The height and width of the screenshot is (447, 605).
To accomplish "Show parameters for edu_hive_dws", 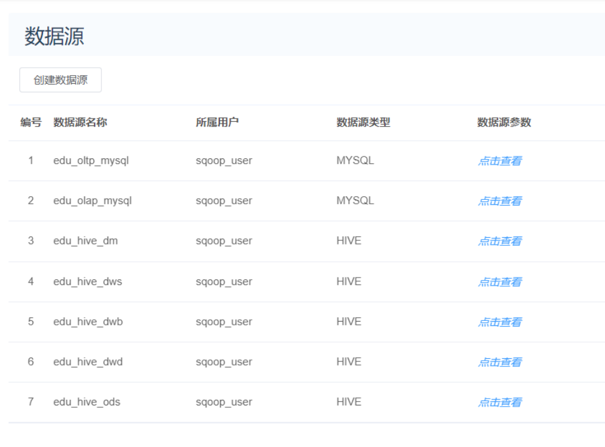I will 499,282.
